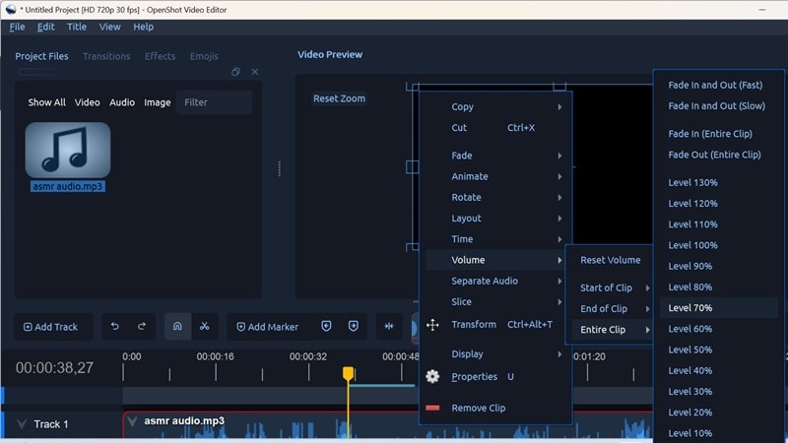Image resolution: width=788 pixels, height=443 pixels.
Task: Open the asmr audio.mp3 clip dropdown arrow
Action: click(132, 421)
